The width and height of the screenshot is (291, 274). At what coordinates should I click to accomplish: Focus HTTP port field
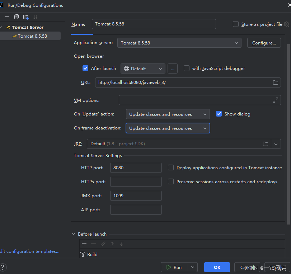tap(136, 168)
